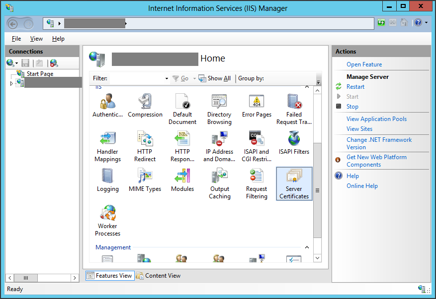Click Stop under Manage Server
Image resolution: width=436 pixels, height=299 pixels.
tap(352, 107)
